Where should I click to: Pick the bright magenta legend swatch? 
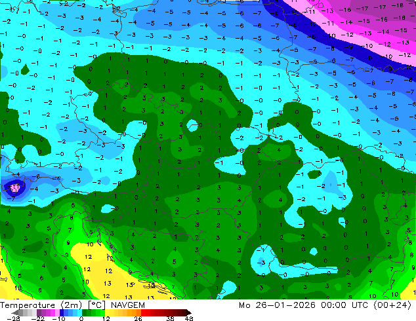pos(52,312)
